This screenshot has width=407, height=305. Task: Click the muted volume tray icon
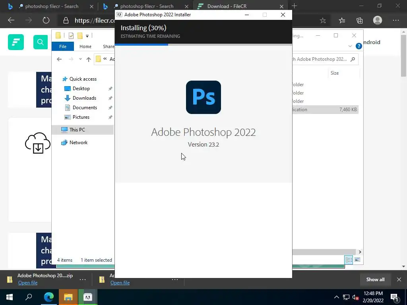356,297
